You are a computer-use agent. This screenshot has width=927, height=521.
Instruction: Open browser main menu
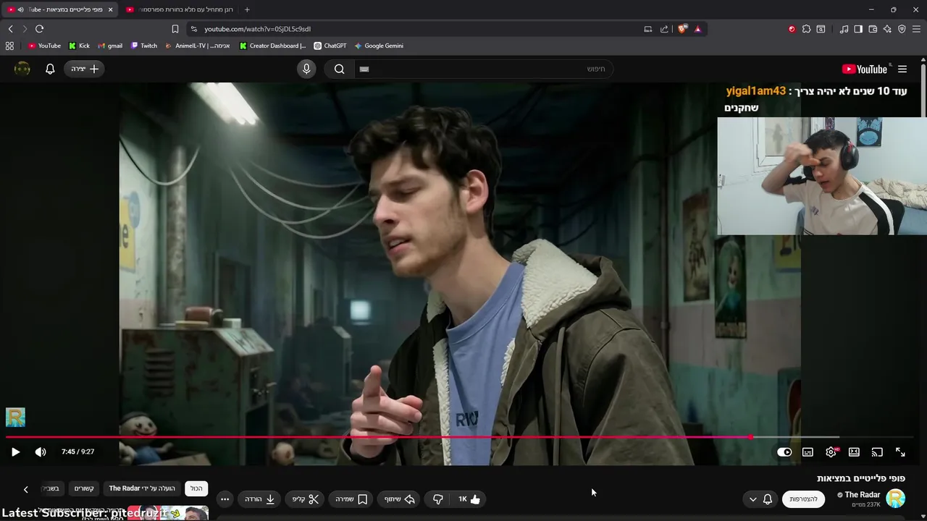pos(917,29)
